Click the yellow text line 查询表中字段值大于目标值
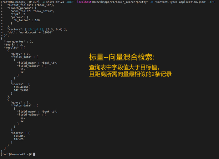Image resolution: width=219 pixels, height=159 pixels. [124, 67]
